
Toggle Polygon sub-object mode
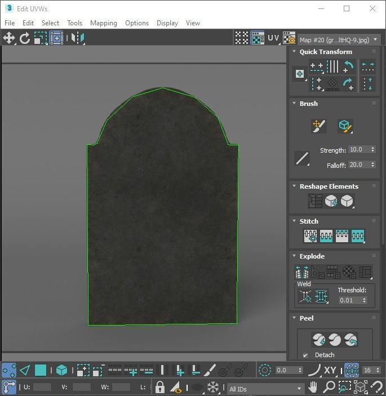click(41, 370)
